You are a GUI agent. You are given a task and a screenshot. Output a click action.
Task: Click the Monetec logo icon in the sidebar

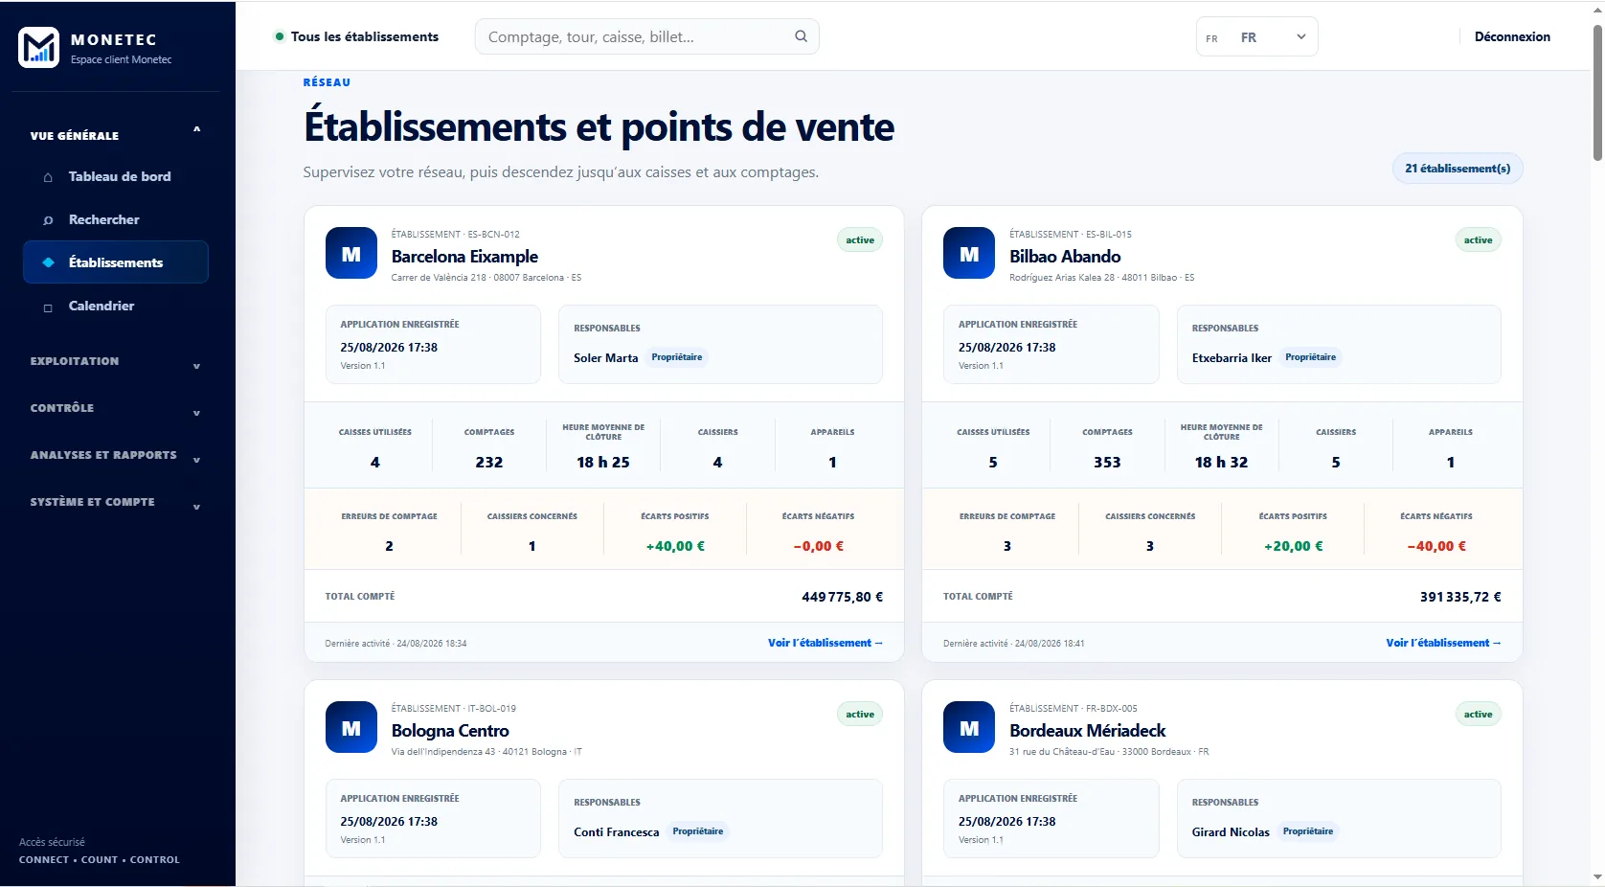coord(39,47)
